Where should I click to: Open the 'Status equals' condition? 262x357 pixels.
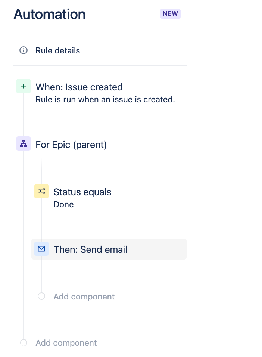(82, 192)
